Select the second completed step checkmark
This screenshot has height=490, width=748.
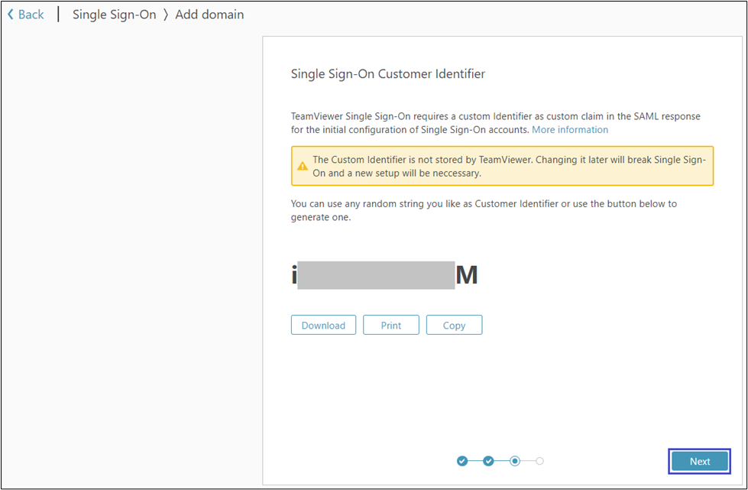click(488, 461)
